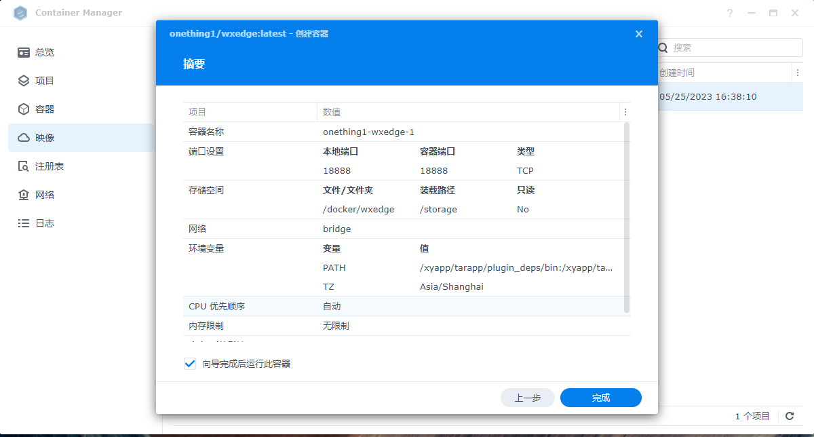This screenshot has width=814, height=437.
Task: Go to 总览 section
Action: click(x=81, y=52)
